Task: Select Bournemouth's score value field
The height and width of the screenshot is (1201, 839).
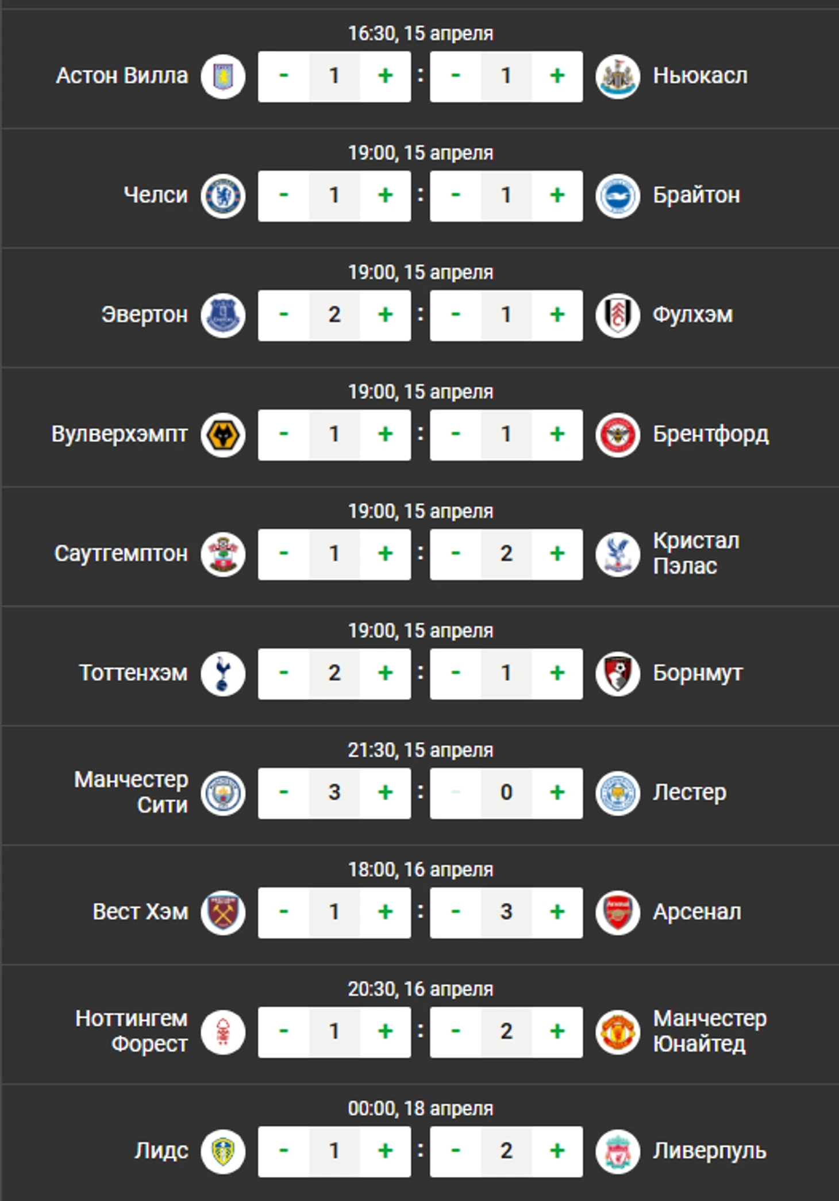Action: (x=506, y=674)
